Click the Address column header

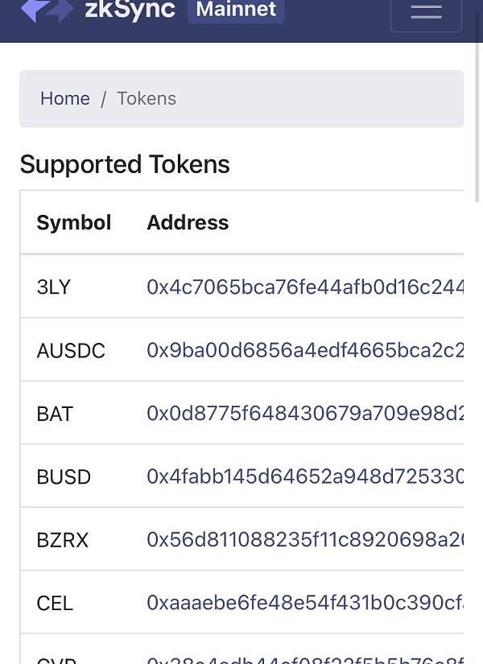click(188, 222)
